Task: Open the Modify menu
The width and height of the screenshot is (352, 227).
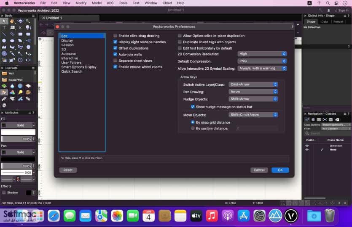Action: coord(81,3)
